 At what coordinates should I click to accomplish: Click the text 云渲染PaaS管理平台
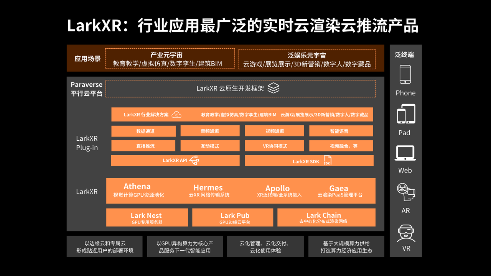340,195
